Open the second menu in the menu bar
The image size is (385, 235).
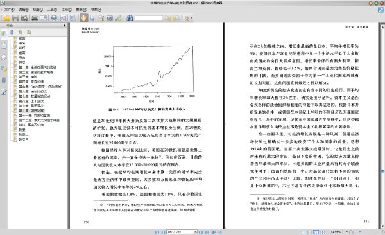point(24,10)
